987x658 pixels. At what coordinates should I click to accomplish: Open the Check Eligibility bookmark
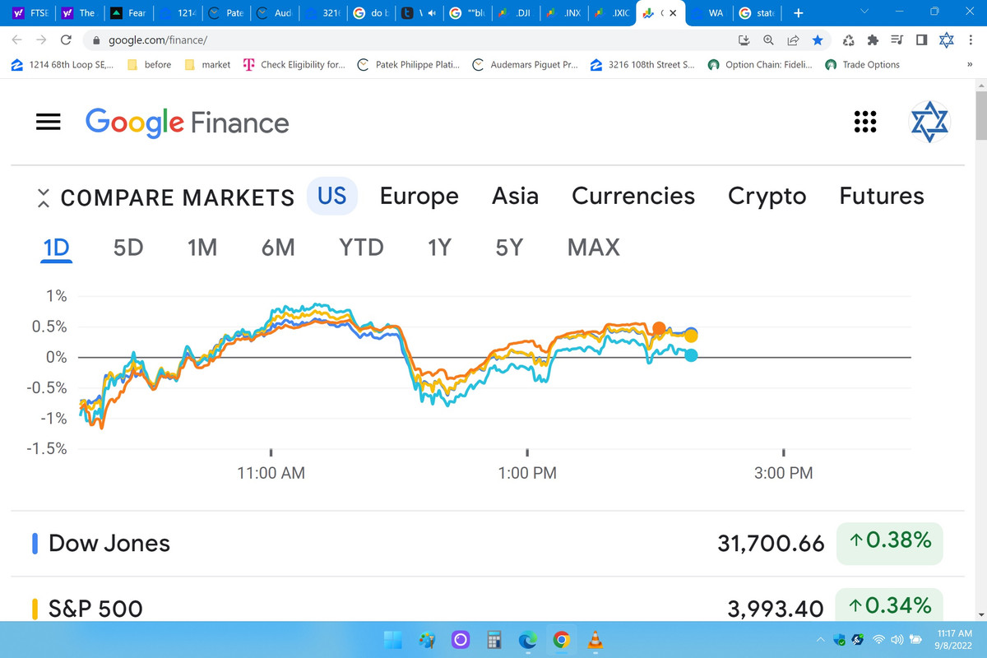[x=294, y=65]
